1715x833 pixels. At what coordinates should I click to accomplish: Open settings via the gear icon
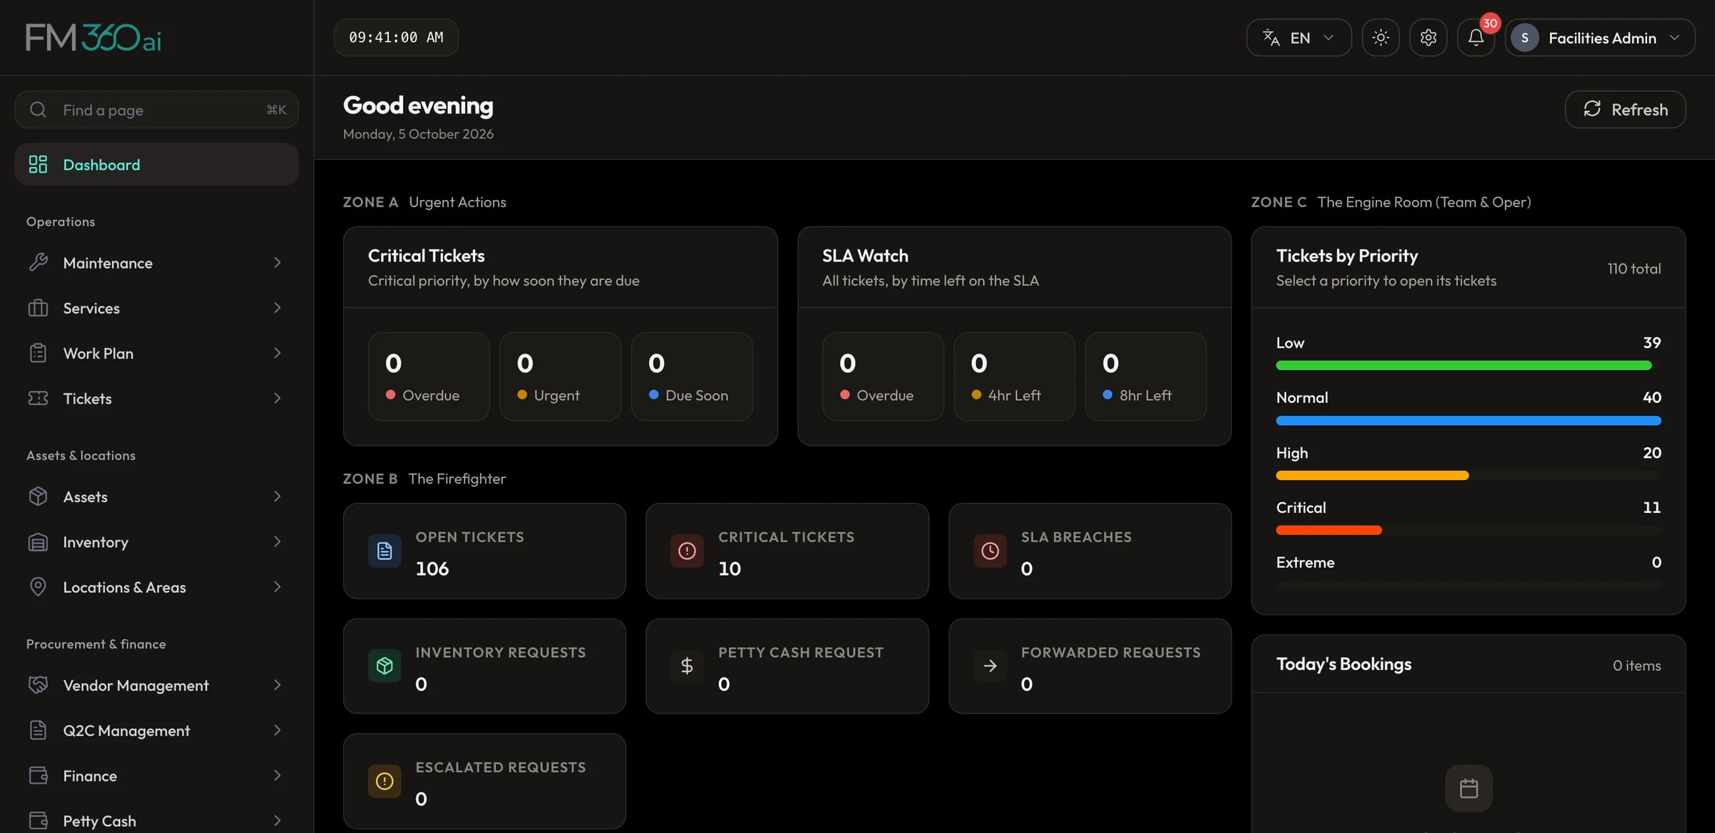click(x=1428, y=38)
